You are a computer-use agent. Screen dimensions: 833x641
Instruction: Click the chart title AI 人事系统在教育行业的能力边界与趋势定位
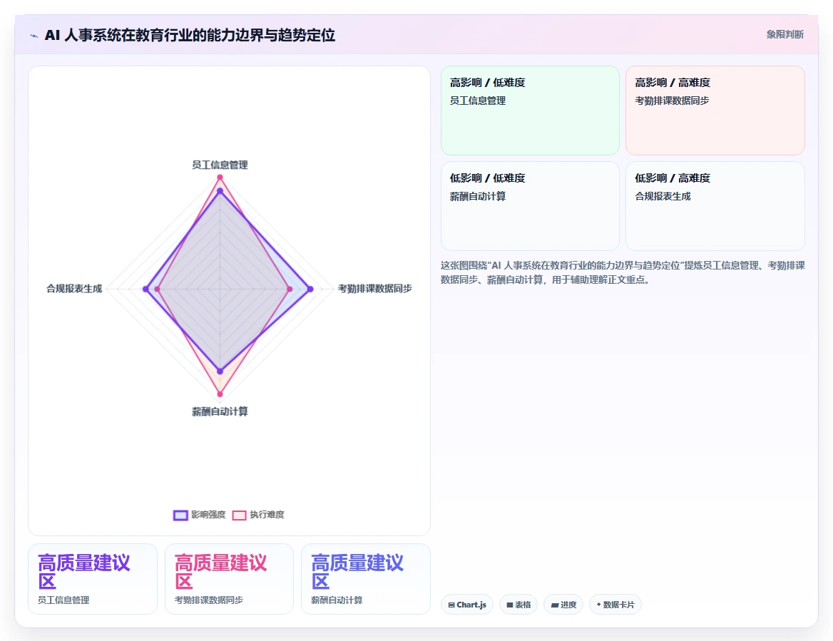click(190, 36)
